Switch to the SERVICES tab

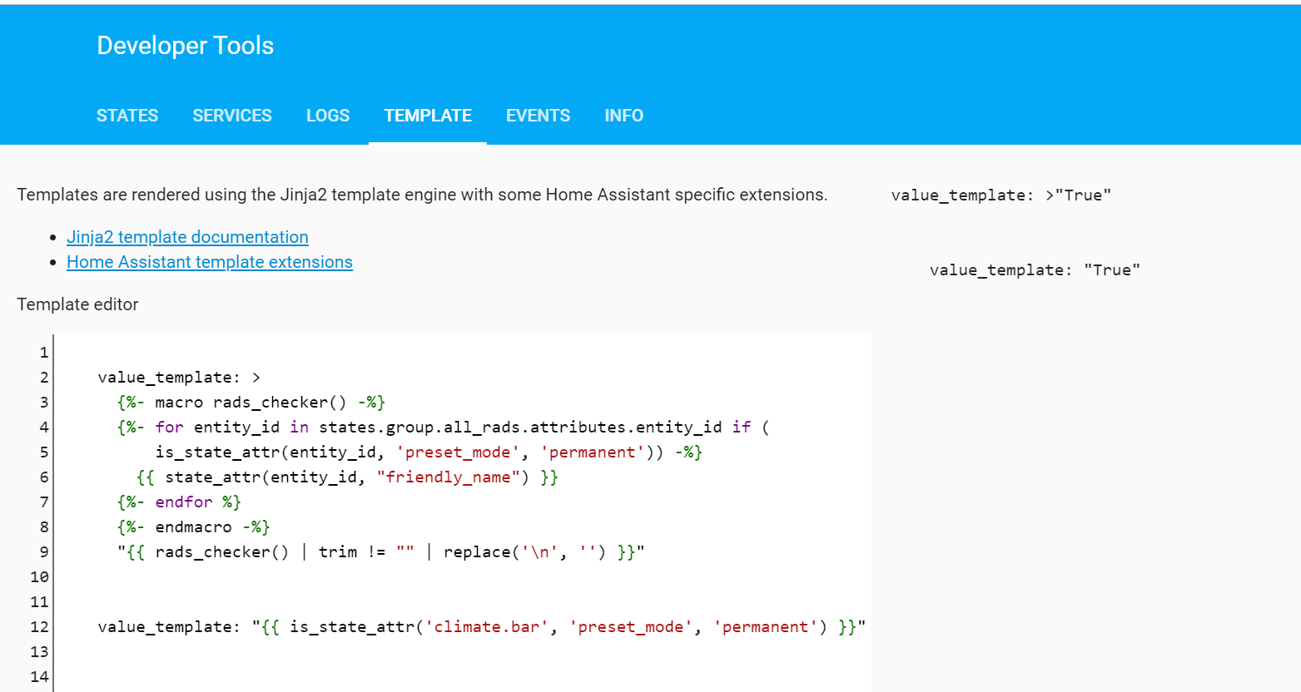tap(232, 116)
